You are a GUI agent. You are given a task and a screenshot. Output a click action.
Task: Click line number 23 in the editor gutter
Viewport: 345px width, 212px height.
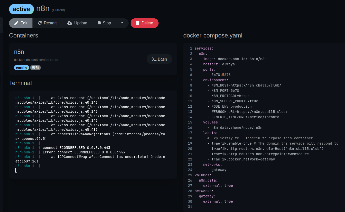click(190, 164)
